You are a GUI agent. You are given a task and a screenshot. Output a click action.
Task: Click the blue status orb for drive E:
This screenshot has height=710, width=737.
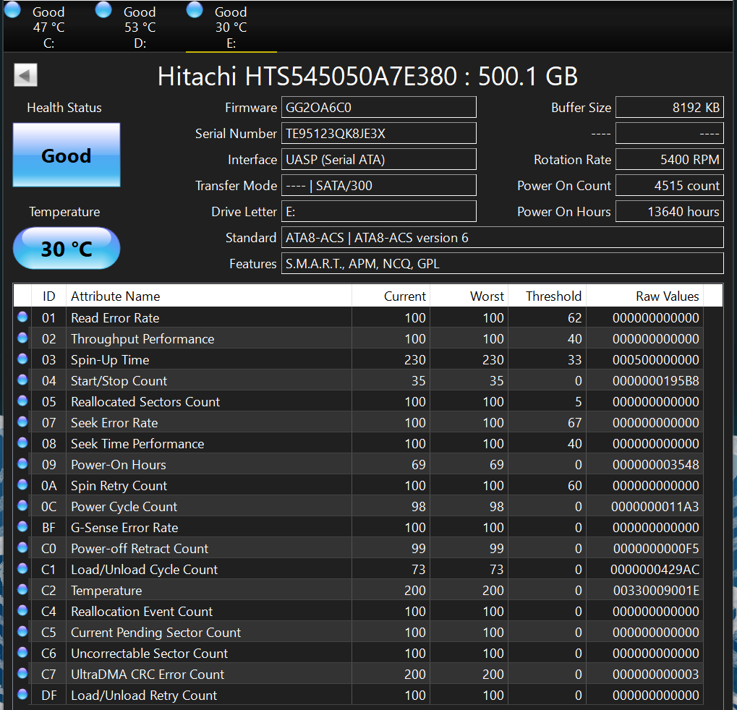pyautogui.click(x=195, y=10)
